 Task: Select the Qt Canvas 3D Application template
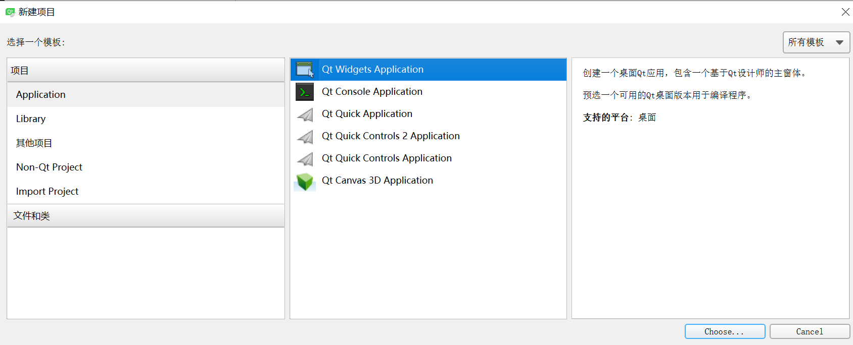pyautogui.click(x=377, y=181)
